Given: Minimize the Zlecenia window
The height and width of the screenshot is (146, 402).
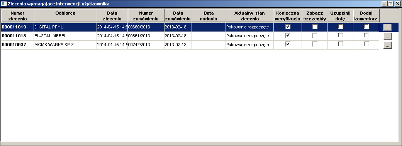Looking at the screenshot, I should [385, 4].
